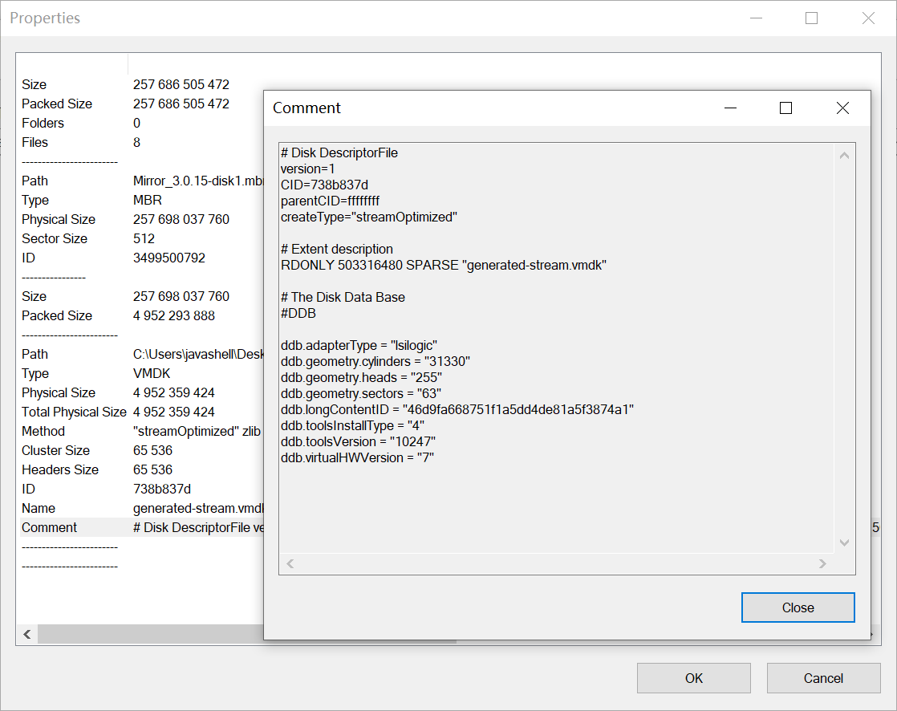Click the createType="streamOptimized" line

pyautogui.click(x=369, y=217)
